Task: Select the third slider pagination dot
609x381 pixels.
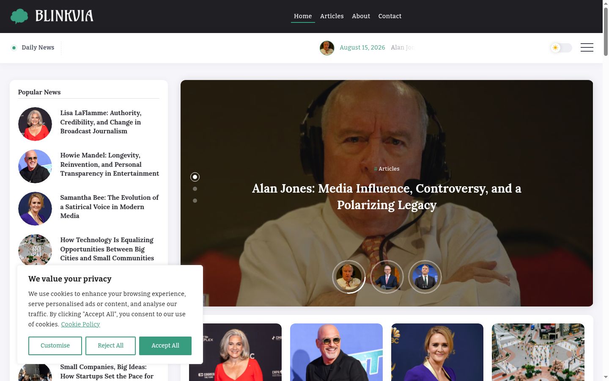Action: pos(195,201)
